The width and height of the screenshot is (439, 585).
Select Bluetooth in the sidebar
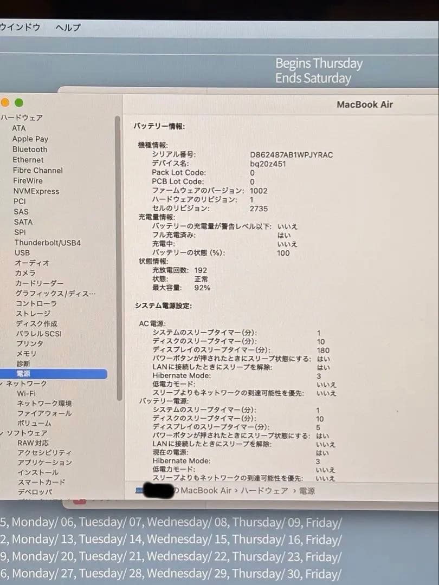tap(29, 149)
